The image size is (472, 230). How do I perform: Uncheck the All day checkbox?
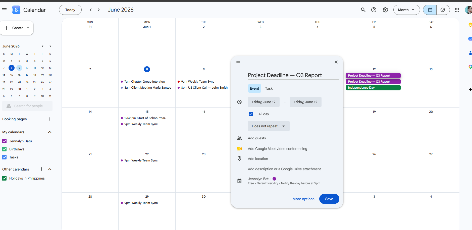point(251,114)
